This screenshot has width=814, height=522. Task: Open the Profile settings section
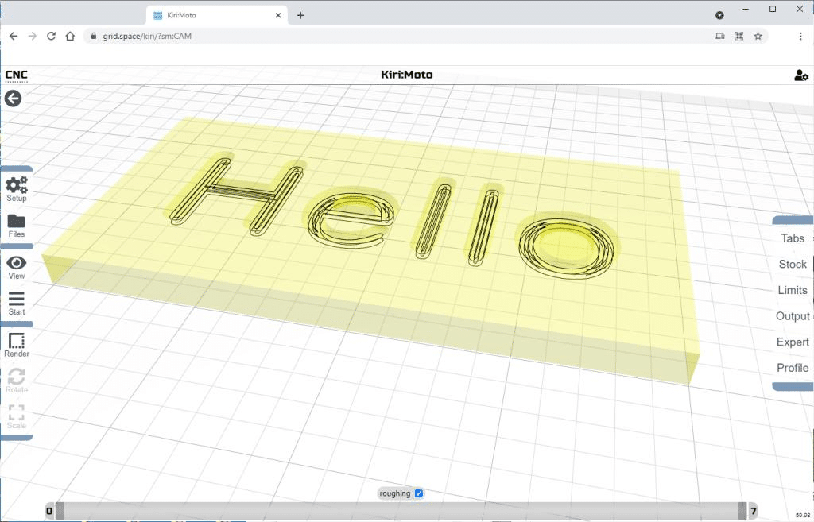pos(793,368)
